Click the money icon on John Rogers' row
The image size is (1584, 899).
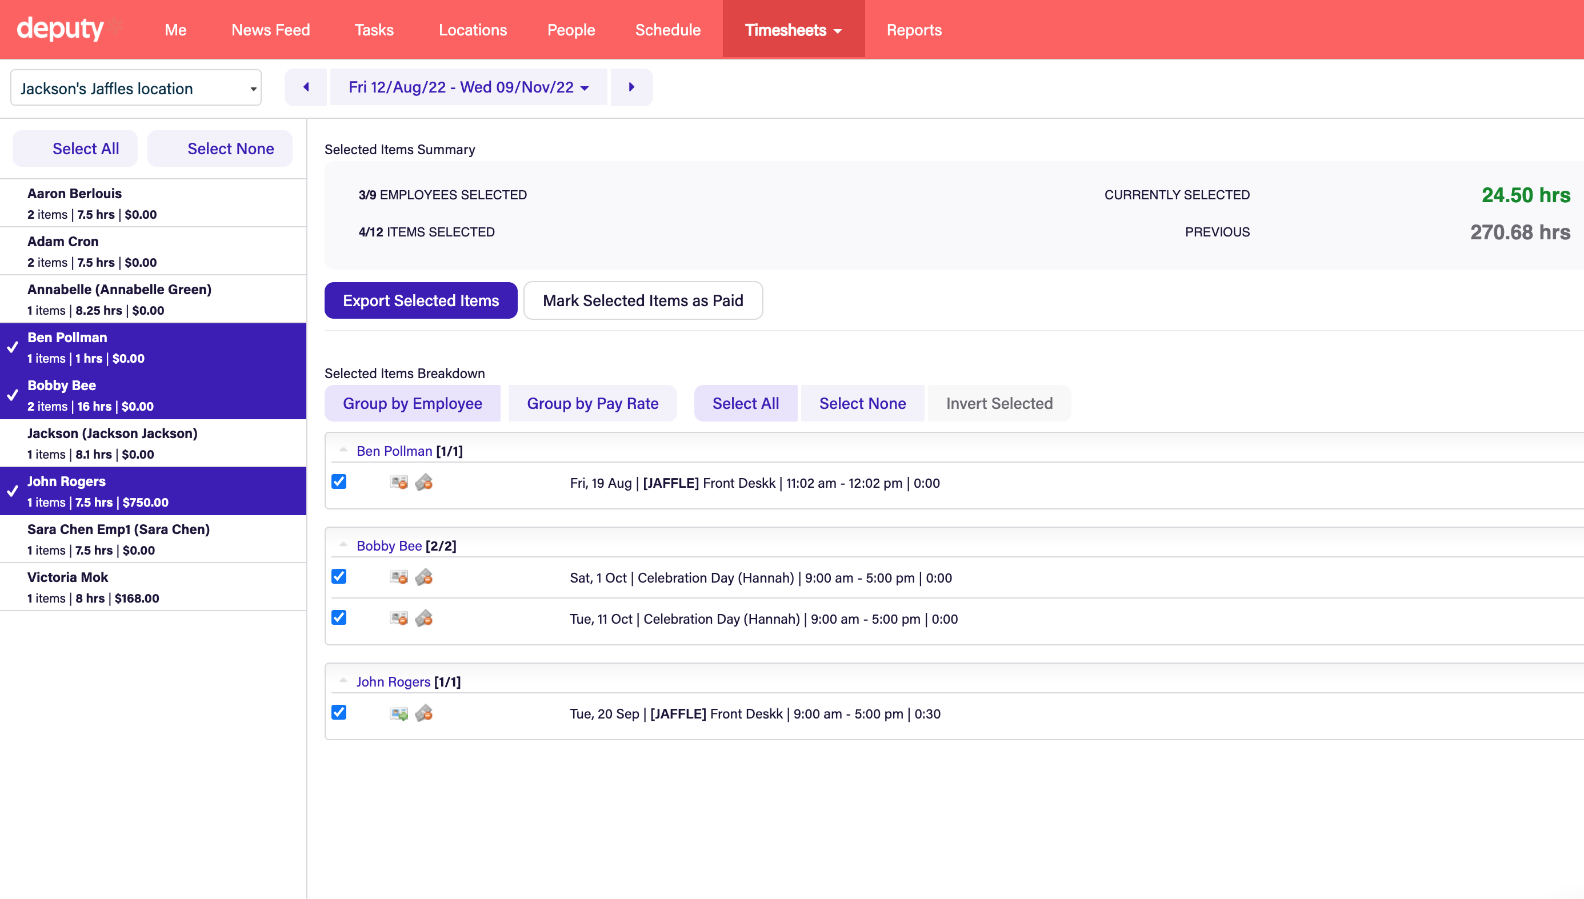pyautogui.click(x=423, y=713)
